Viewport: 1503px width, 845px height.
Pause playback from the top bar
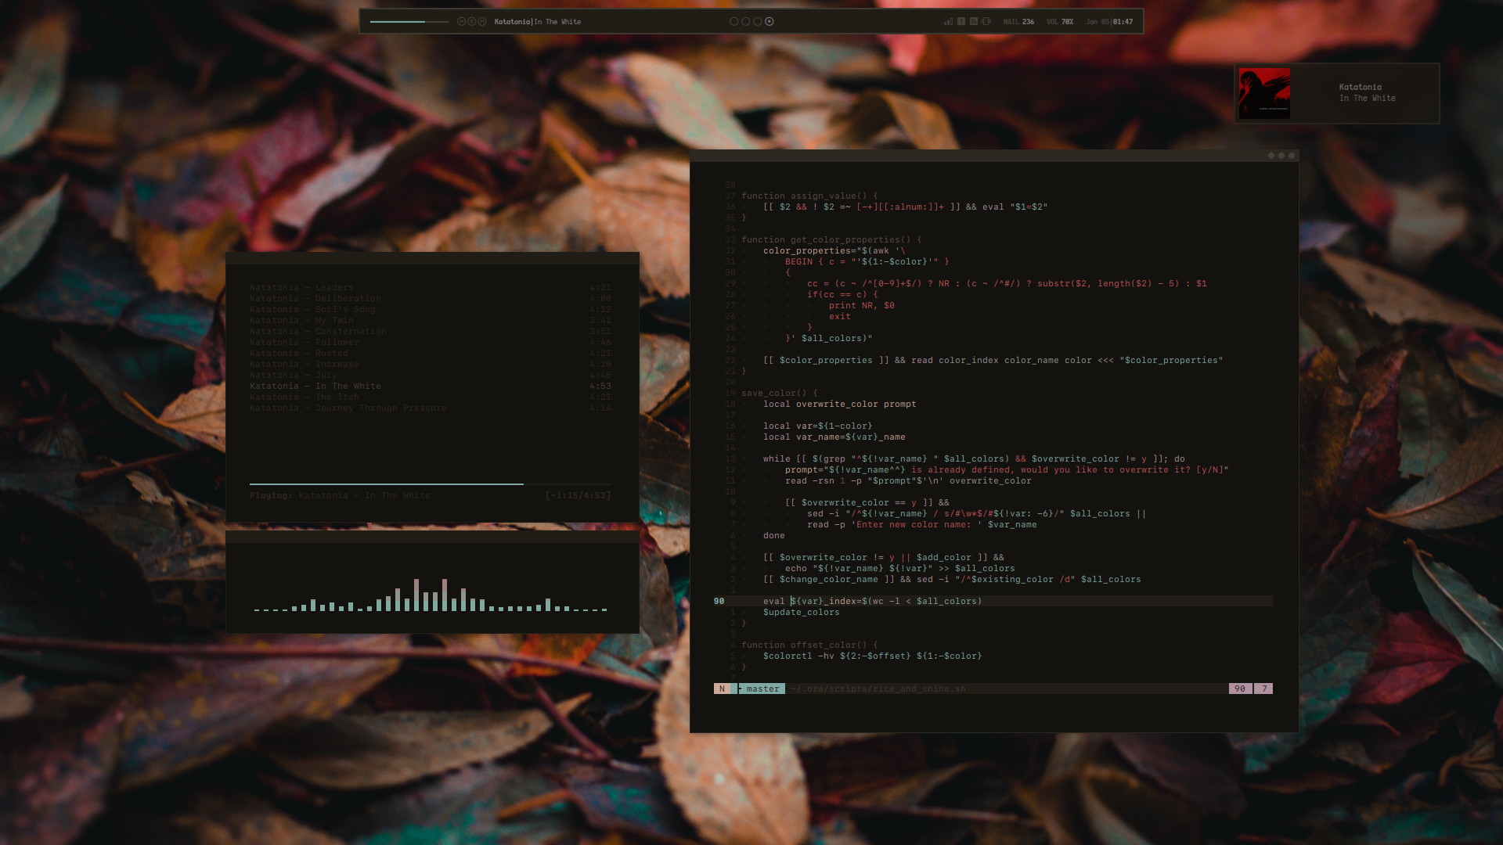click(x=471, y=22)
